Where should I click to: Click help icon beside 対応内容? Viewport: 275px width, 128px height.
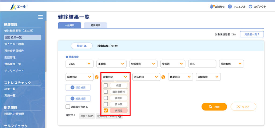coord(163,77)
